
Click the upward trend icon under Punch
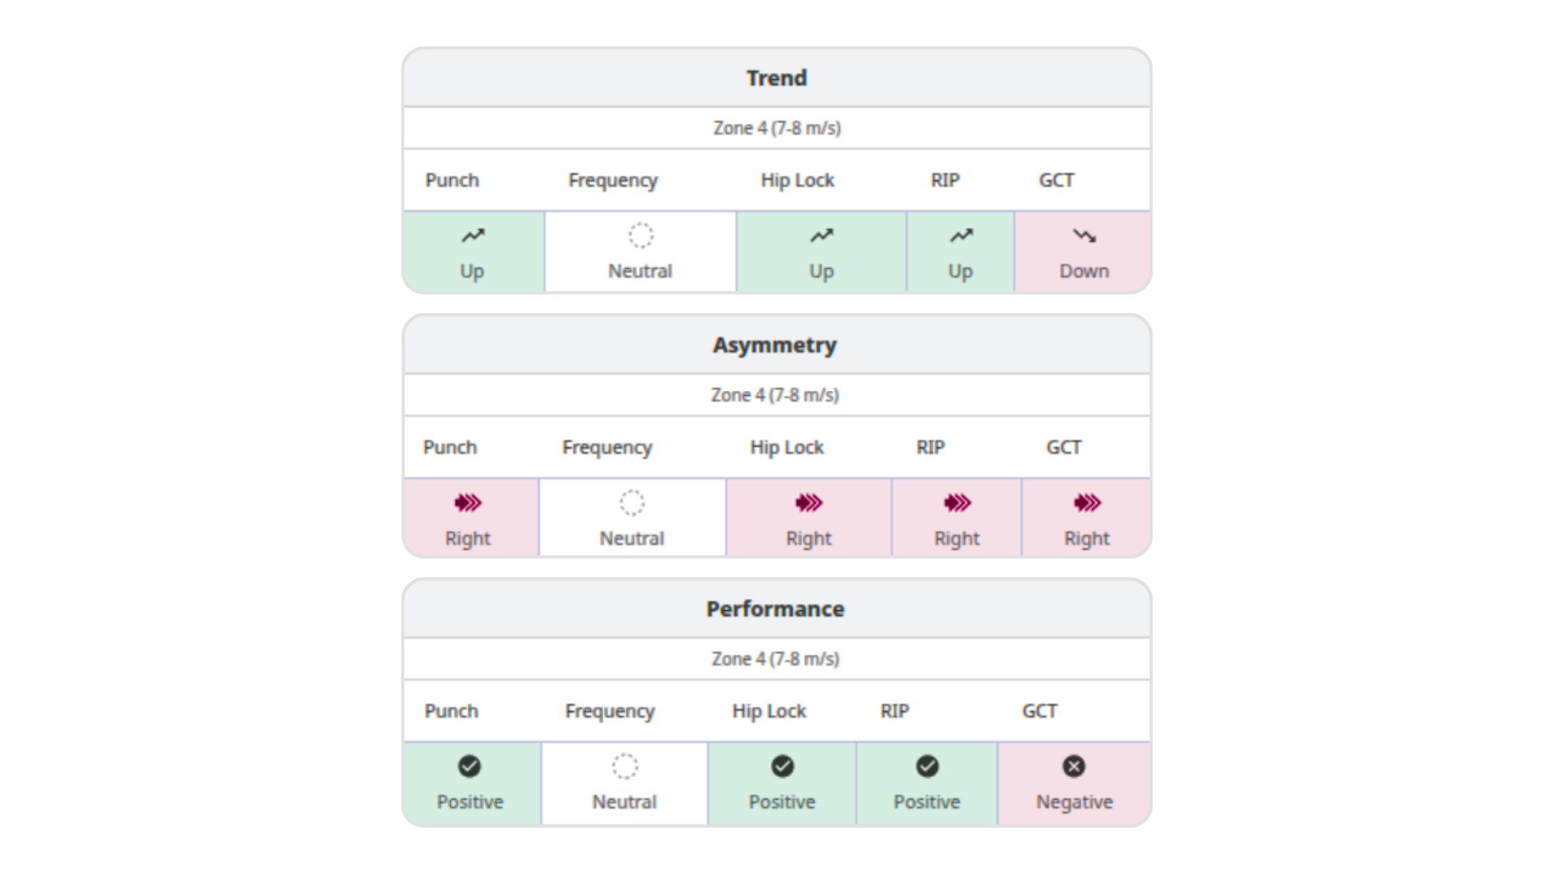click(x=473, y=235)
